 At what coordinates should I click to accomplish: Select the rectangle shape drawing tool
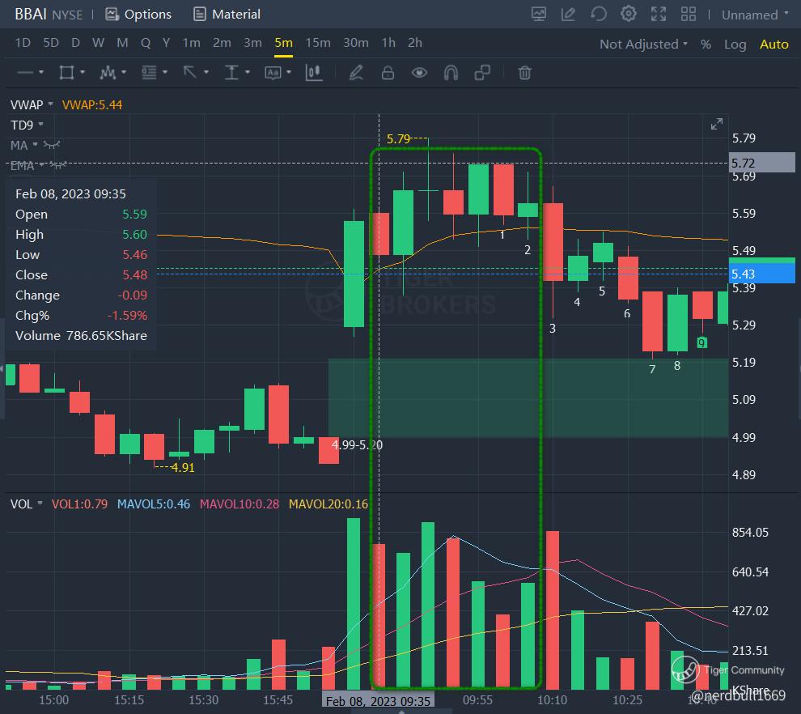coord(66,73)
